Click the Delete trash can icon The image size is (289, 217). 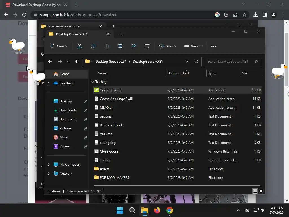147,46
